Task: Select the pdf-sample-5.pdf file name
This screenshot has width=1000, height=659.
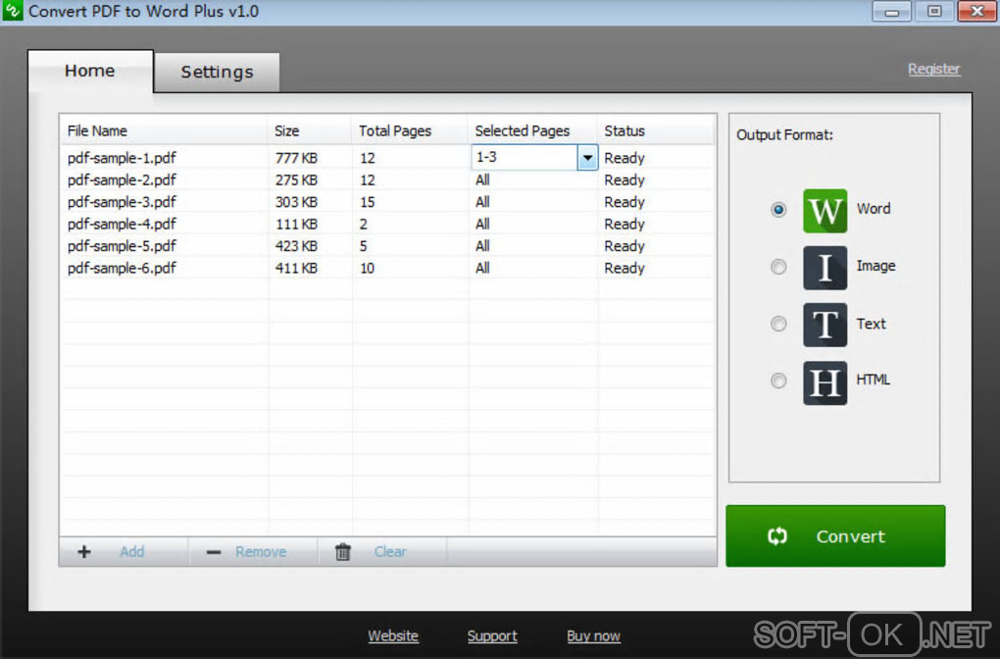Action: click(x=122, y=245)
